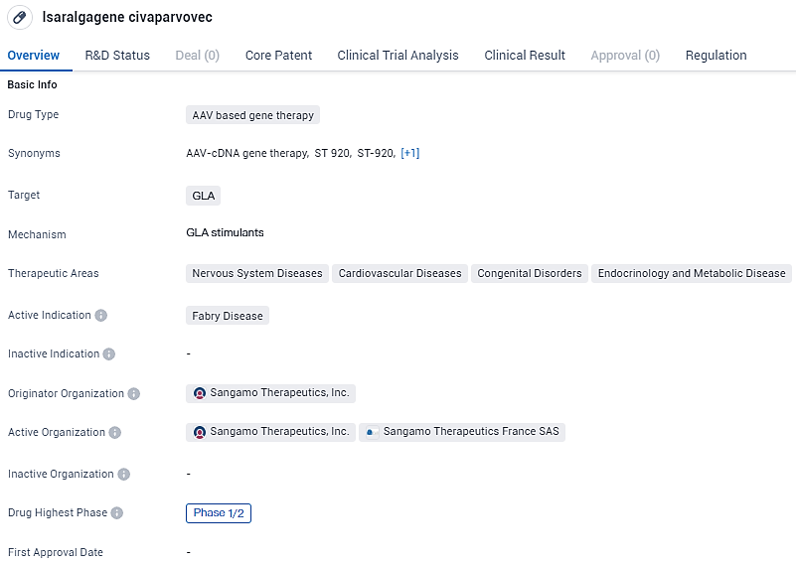Screen dimensions: 796x563
Task: Click Sangamo logo in Originator Organization tag
Action: pos(200,393)
